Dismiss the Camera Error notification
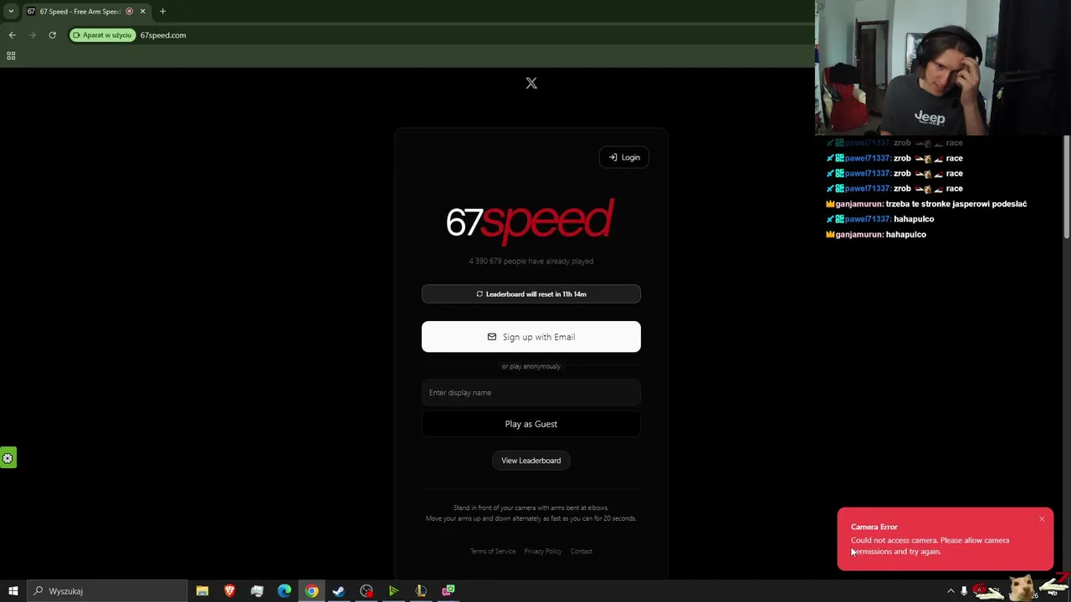This screenshot has width=1071, height=602. (1042, 519)
